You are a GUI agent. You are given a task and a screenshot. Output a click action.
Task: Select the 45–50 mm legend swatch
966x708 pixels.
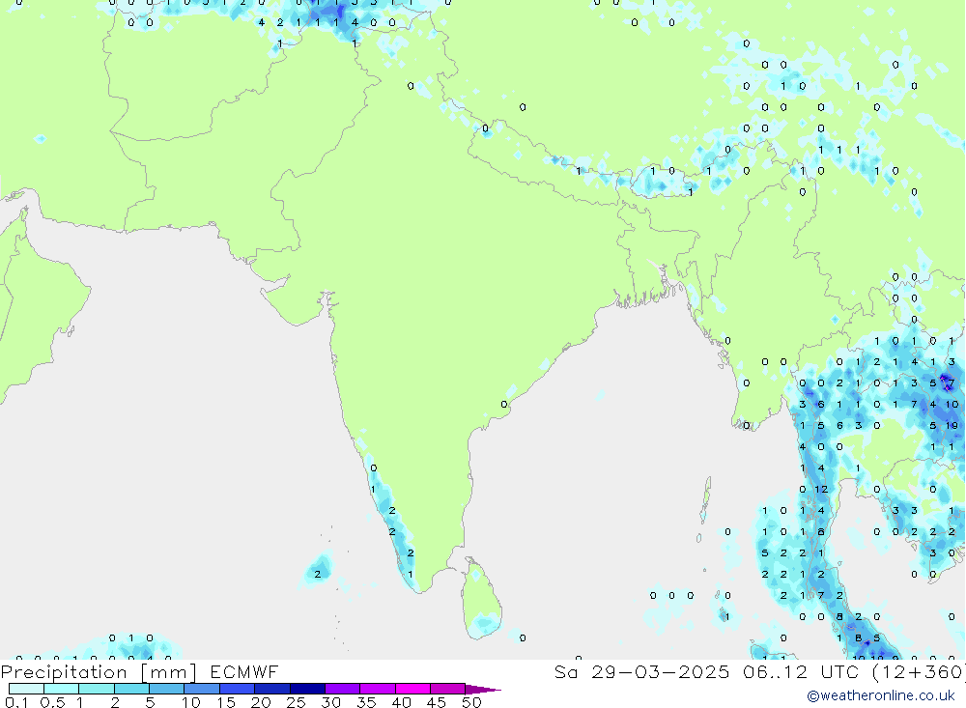tap(448, 689)
